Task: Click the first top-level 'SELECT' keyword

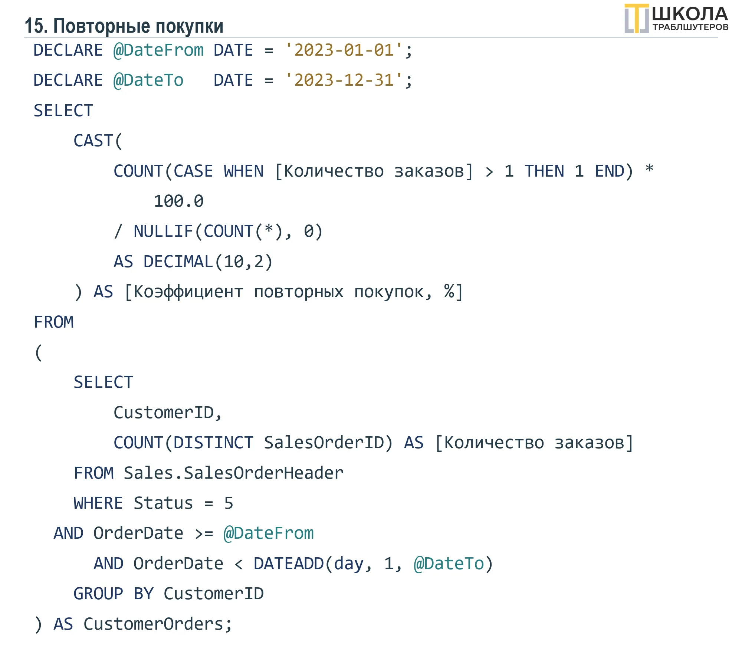Action: tap(63, 111)
